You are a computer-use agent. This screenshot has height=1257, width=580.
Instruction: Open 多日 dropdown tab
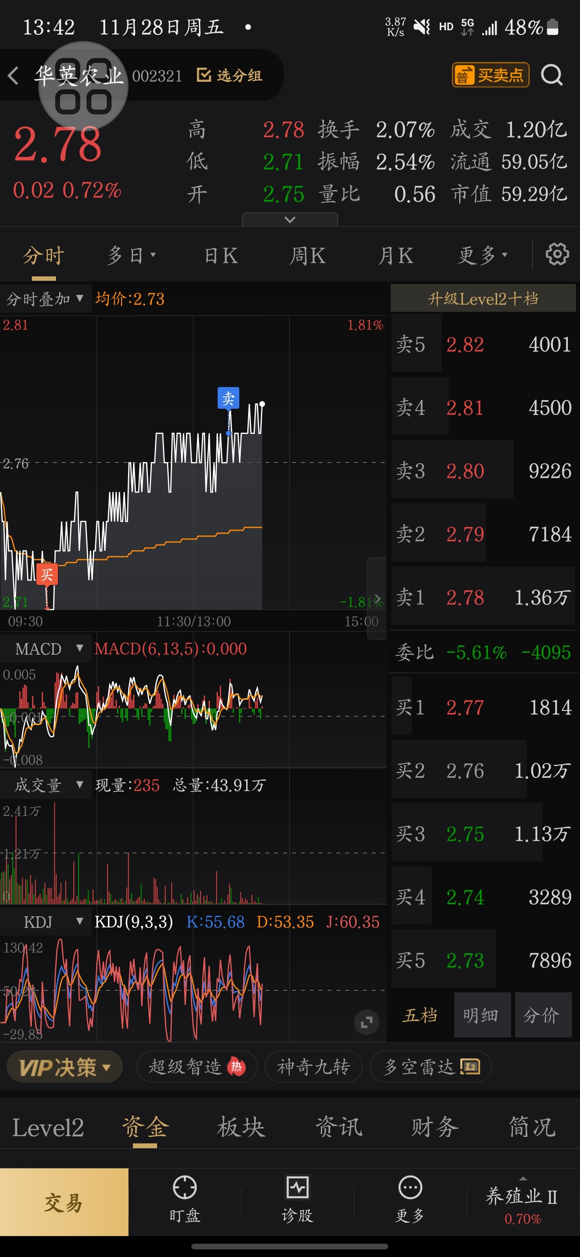tap(131, 255)
